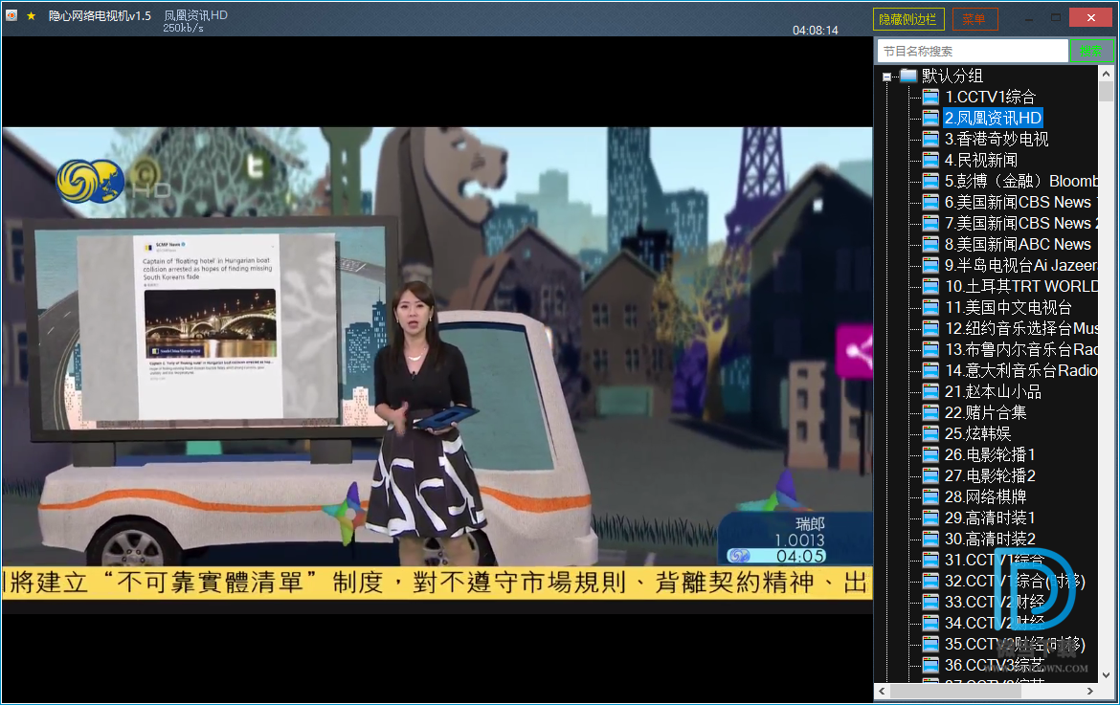Image resolution: width=1120 pixels, height=705 pixels.
Task: Click the channel list scroll up arrow
Action: click(x=1106, y=74)
